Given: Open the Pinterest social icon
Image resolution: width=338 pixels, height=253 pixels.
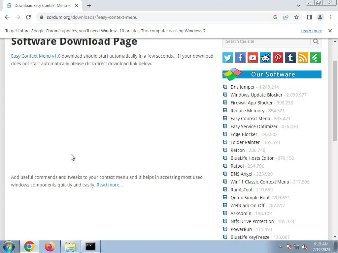Looking at the screenshot, I should [x=278, y=58].
